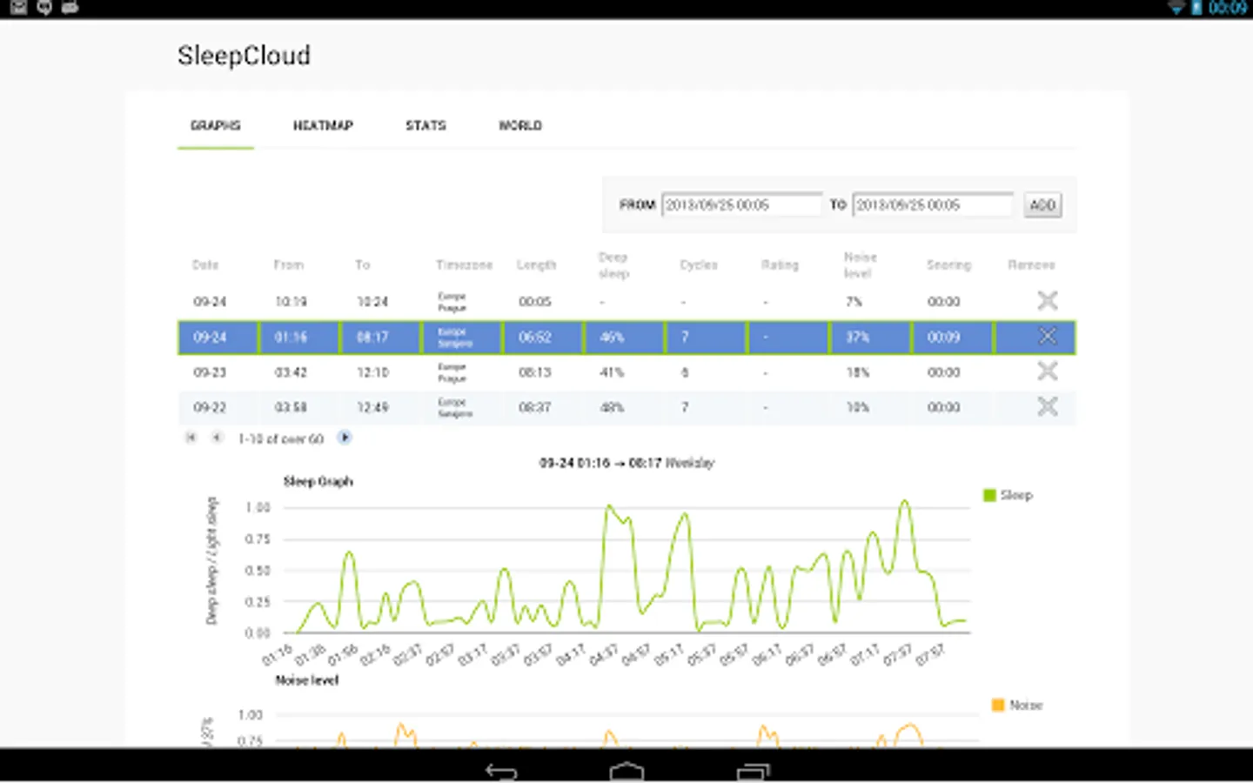Open the Stats tab
1253x783 pixels.
point(425,125)
